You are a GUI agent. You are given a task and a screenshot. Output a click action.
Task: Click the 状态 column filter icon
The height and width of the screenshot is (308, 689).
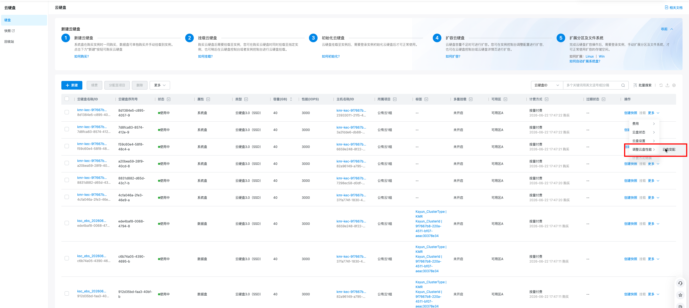[168, 99]
